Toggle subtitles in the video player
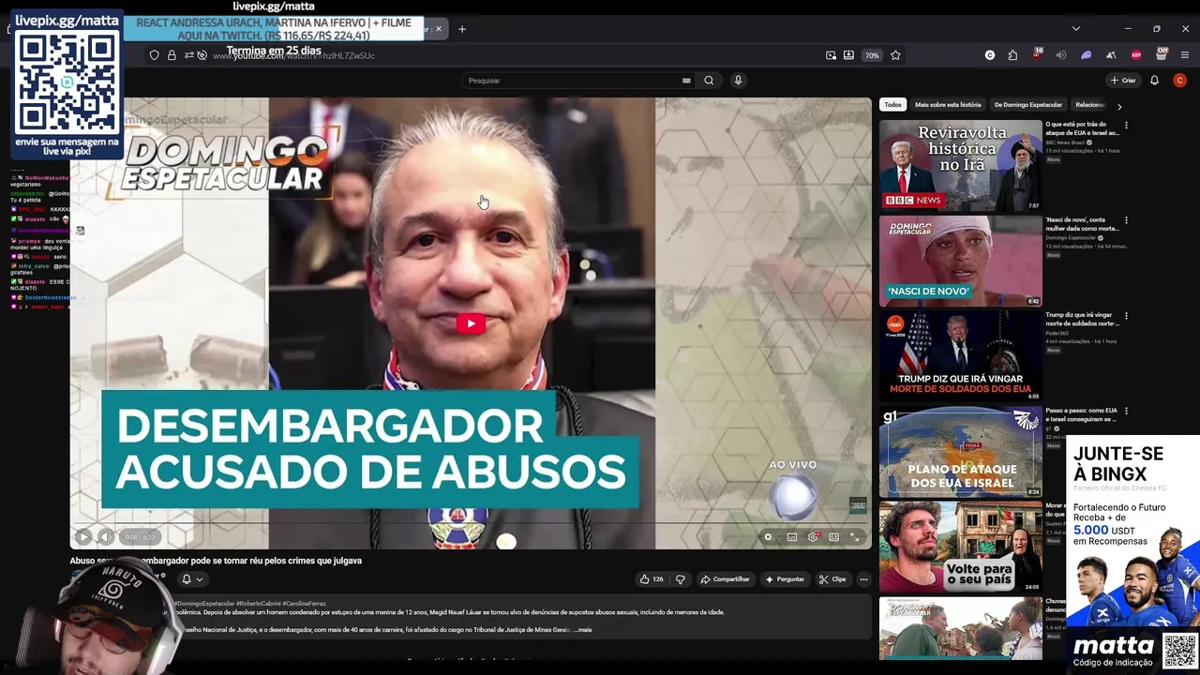This screenshot has width=1200, height=675. pos(791,537)
